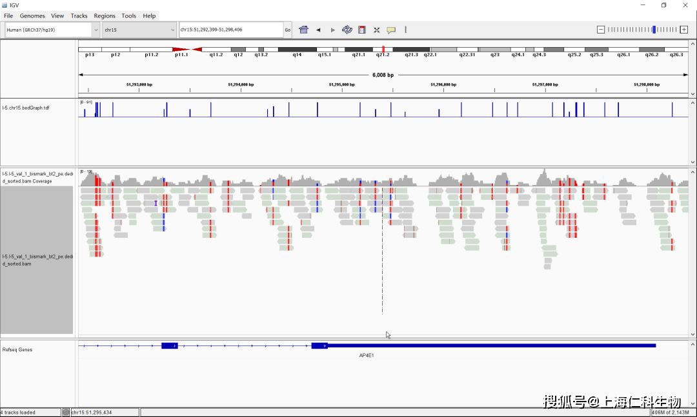Click the Refresh display icon
This screenshot has height=417, width=697.
point(347,30)
